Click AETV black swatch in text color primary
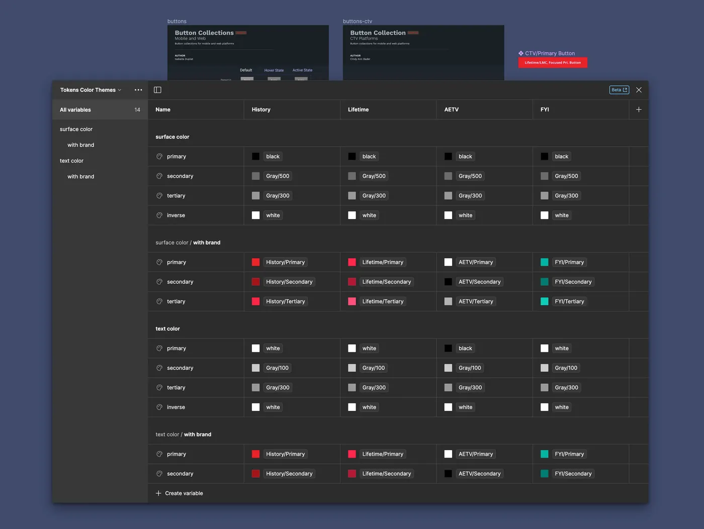The width and height of the screenshot is (704, 529). (x=449, y=348)
